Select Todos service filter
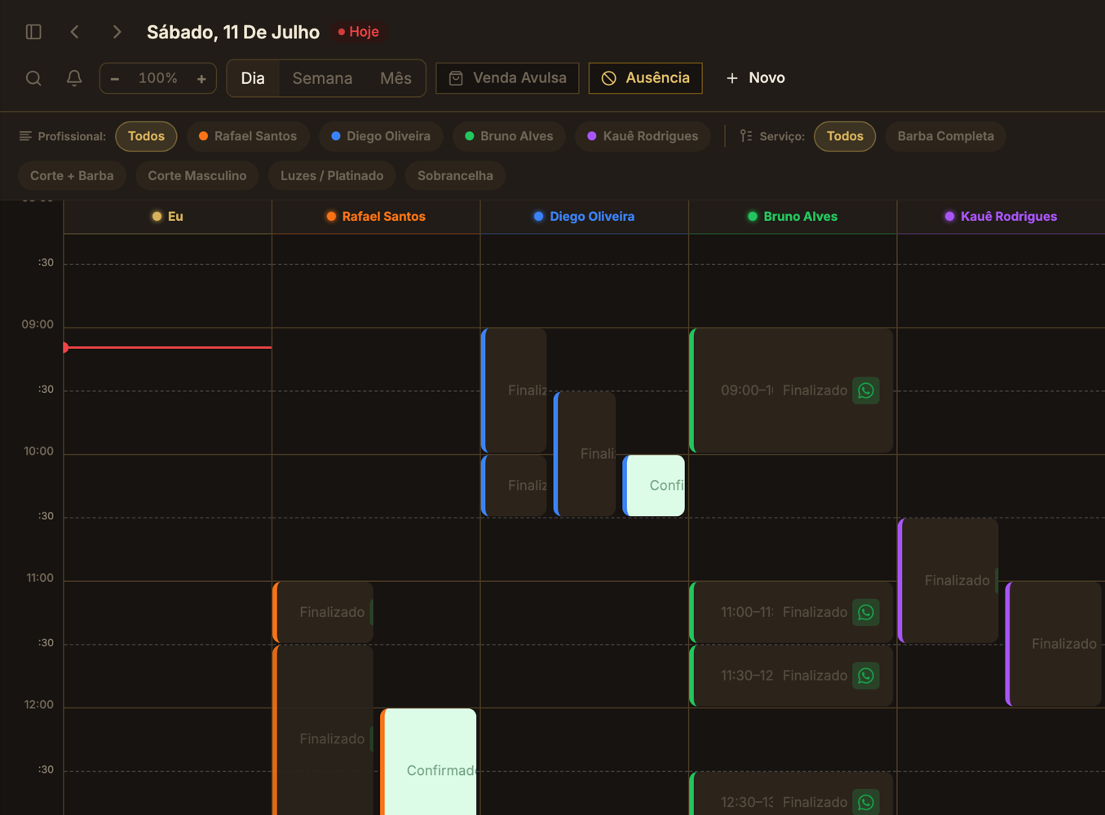This screenshot has height=815, width=1105. tap(845, 136)
